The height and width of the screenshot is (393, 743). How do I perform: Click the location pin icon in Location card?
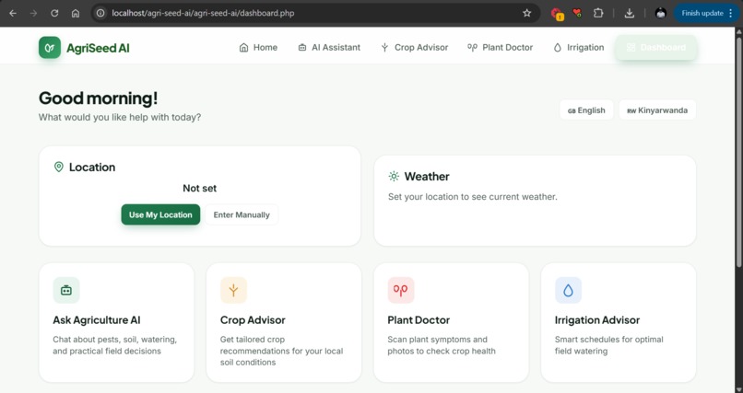click(x=59, y=167)
